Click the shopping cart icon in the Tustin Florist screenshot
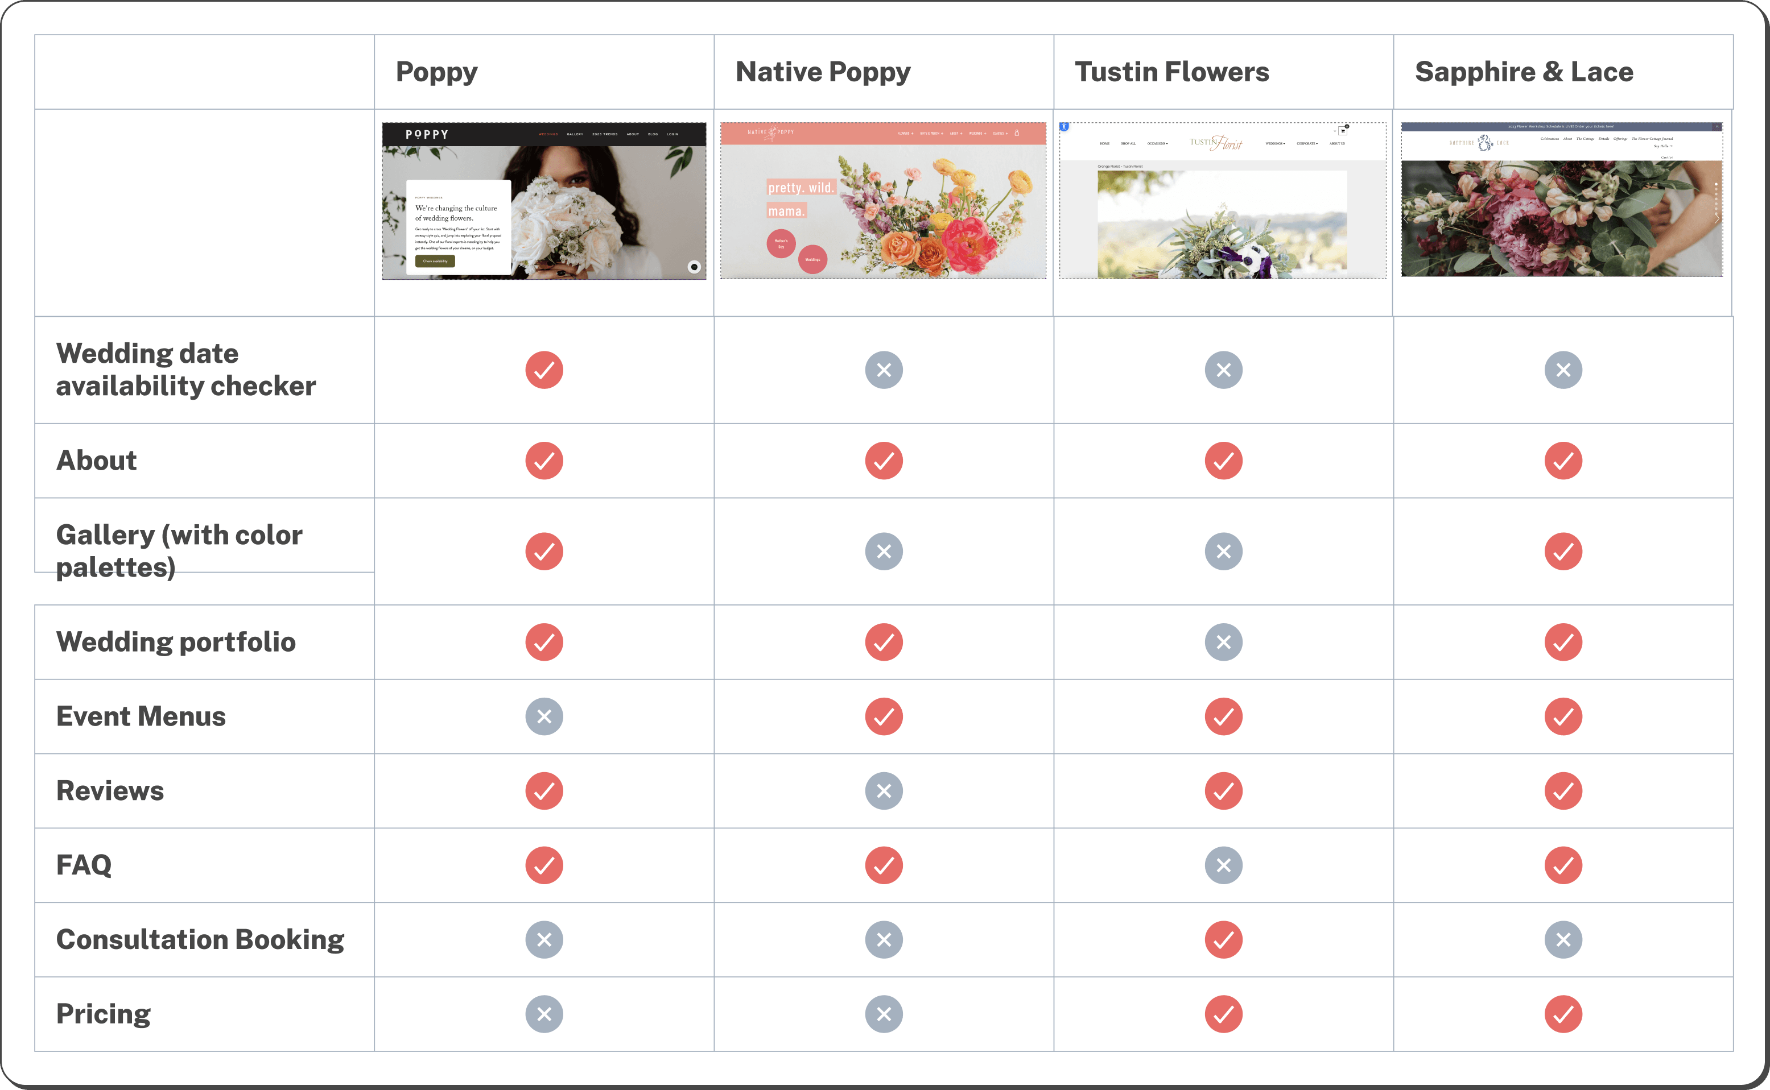 point(1342,131)
